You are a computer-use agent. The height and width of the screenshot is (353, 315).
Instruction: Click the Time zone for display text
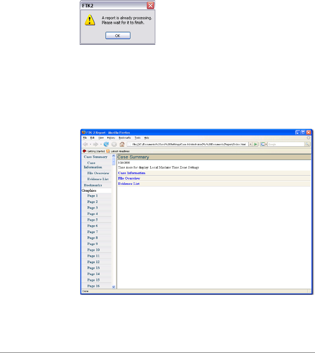coord(158,168)
